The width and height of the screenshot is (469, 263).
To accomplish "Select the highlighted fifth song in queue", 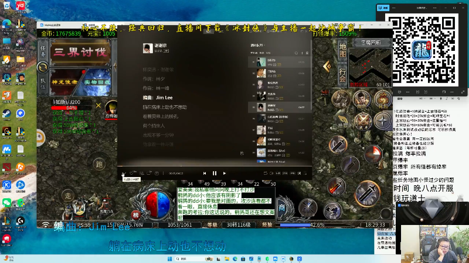I will 280,108.
